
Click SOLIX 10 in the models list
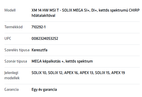(x=39, y=73)
